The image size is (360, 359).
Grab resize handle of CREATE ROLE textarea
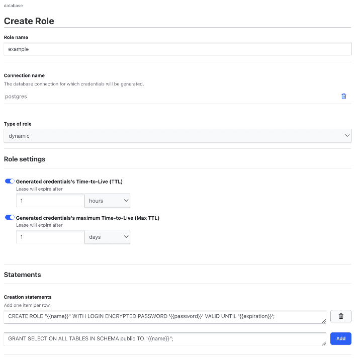[323, 321]
